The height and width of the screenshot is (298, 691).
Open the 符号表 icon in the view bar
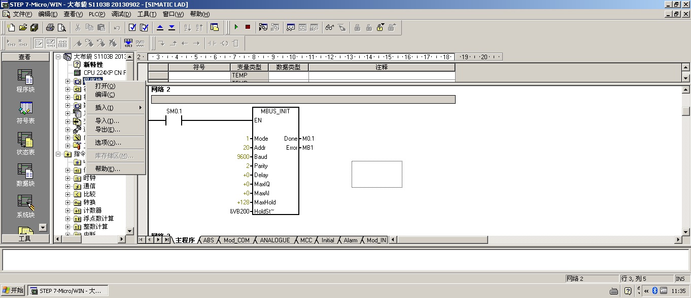pos(25,112)
